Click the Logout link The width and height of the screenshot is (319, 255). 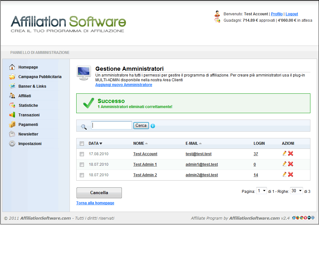(x=292, y=14)
